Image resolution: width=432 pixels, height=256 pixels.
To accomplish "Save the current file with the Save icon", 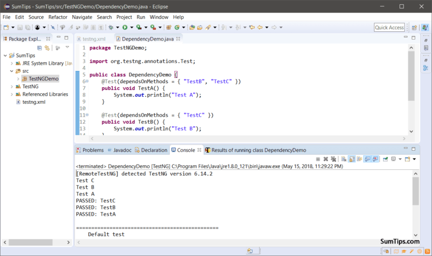I will pyautogui.click(x=20, y=27).
